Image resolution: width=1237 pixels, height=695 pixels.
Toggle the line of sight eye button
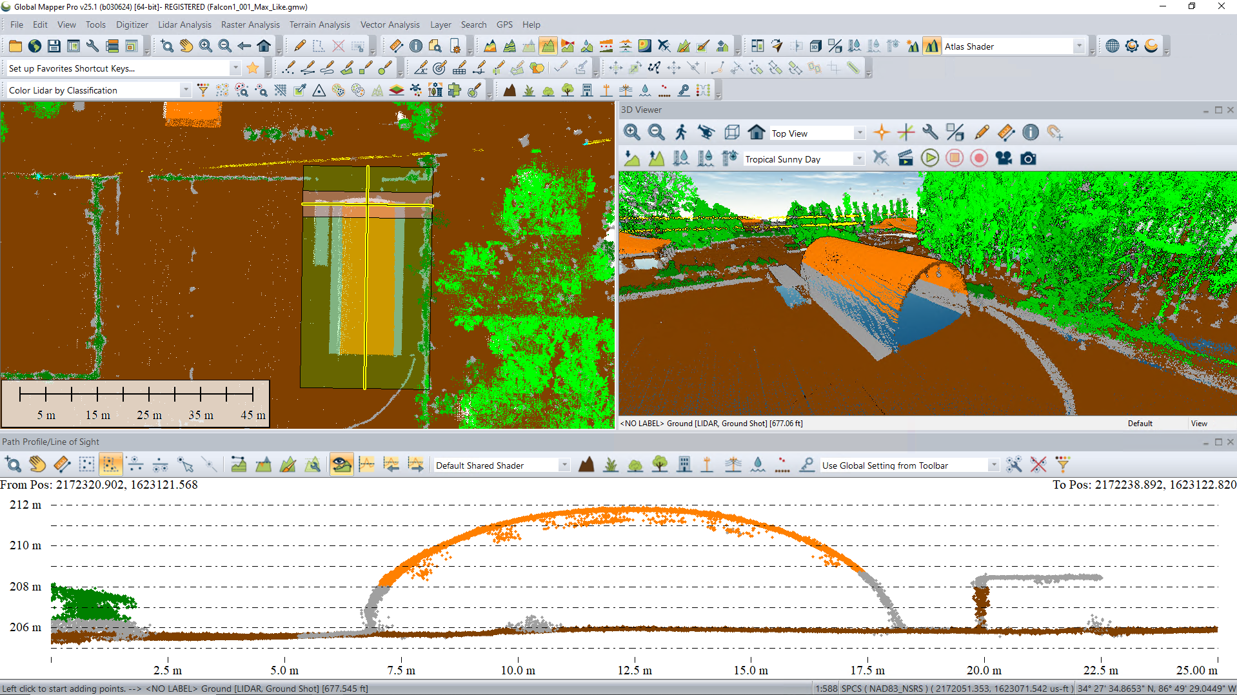click(341, 465)
